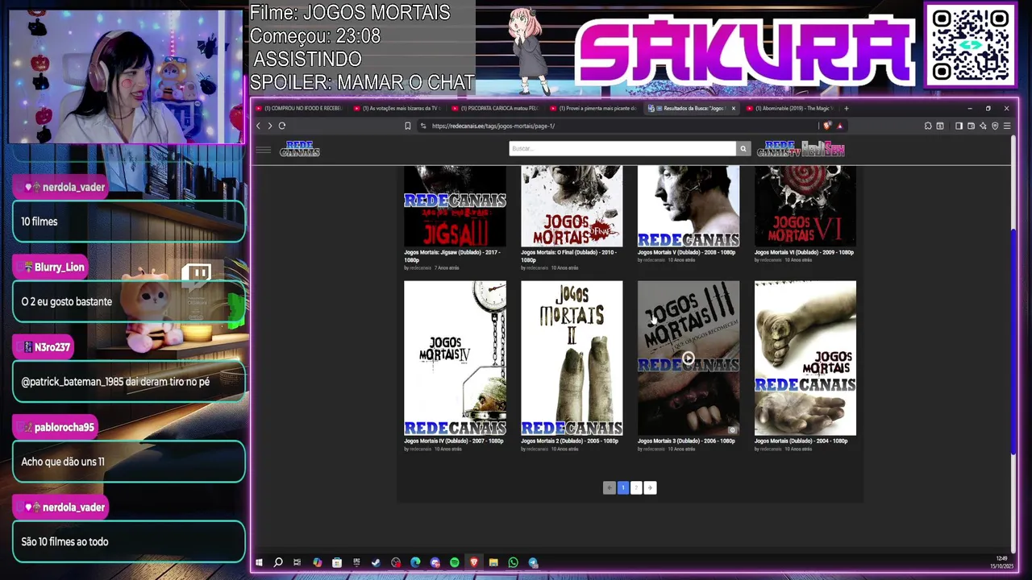Open Steam from the taskbar
This screenshot has height=580, width=1032.
(376, 562)
